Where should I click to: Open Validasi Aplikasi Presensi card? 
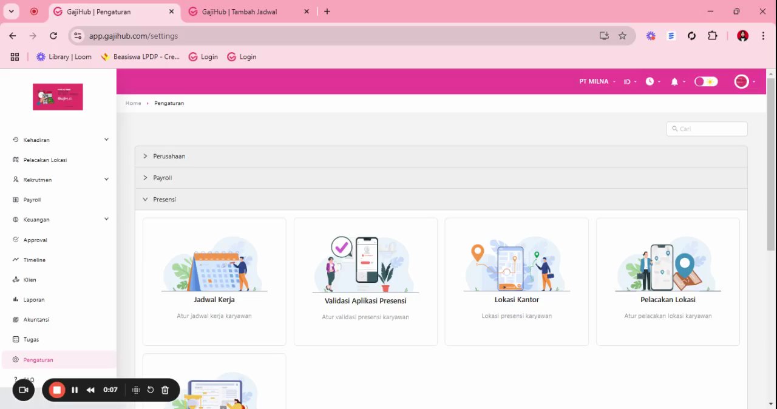(x=365, y=282)
